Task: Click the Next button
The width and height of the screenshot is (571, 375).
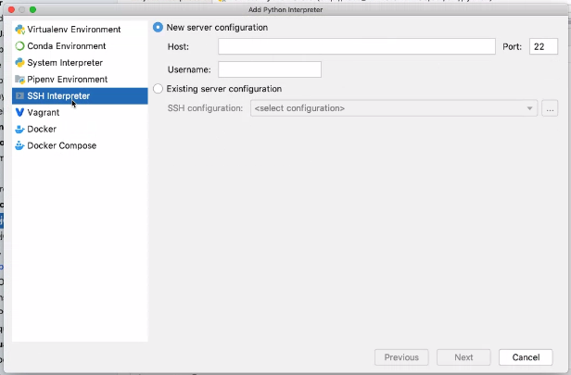Action: pyautogui.click(x=463, y=357)
